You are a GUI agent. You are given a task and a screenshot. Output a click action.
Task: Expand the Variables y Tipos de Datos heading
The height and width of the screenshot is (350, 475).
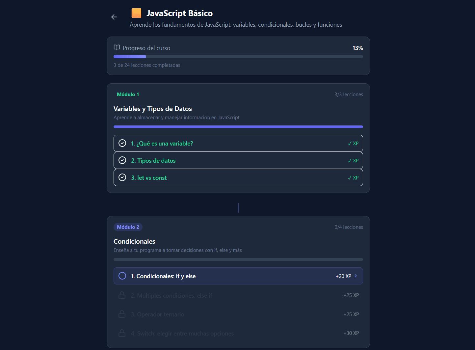tap(153, 109)
